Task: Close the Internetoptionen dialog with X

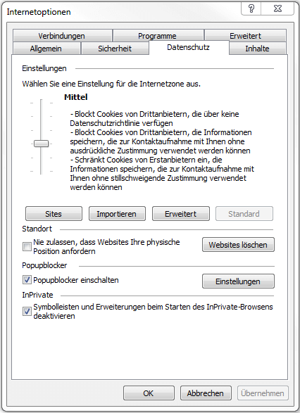Action: pos(277,8)
